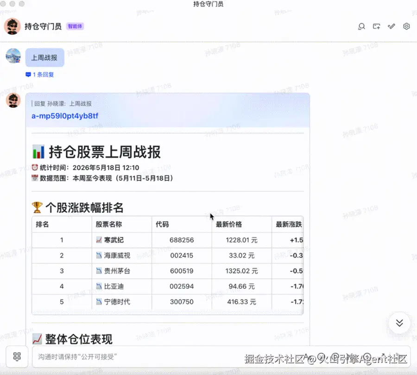Open the grid menu icon beside the message input
Image resolution: width=417 pixels, height=375 pixels.
[17, 356]
